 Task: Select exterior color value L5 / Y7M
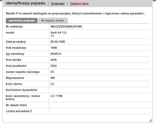[x=56, y=96]
